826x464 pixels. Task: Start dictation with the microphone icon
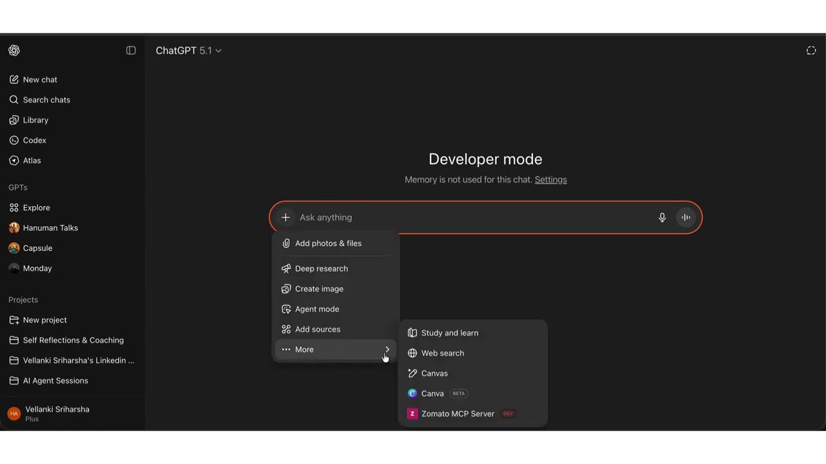(662, 217)
